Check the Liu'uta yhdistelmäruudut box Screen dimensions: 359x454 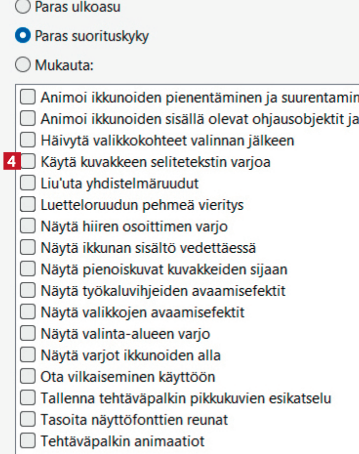coord(28,183)
